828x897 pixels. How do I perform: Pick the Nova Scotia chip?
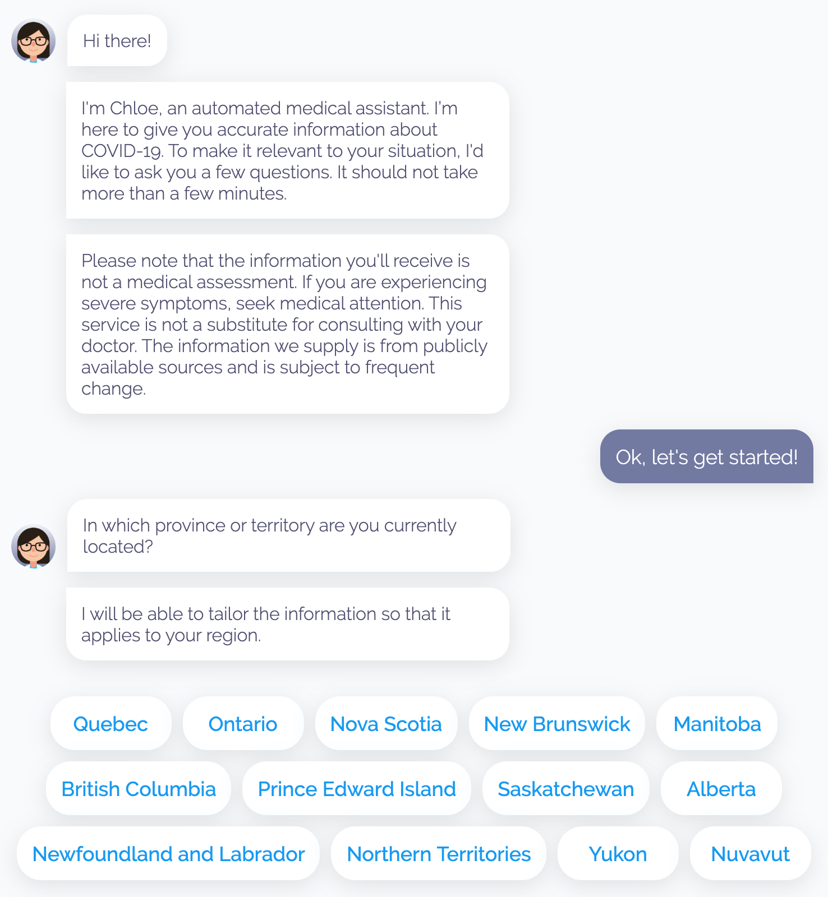(386, 723)
